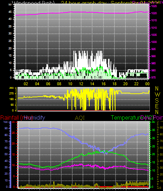Click the blue Humidity graph label
This screenshot has height=191, width=163.
tap(34, 118)
